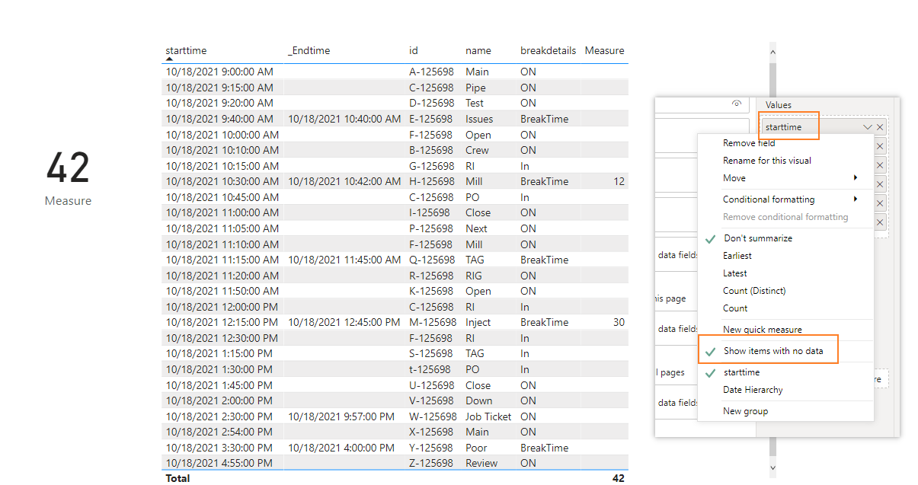Sort table by the Measure column header

pos(604,51)
